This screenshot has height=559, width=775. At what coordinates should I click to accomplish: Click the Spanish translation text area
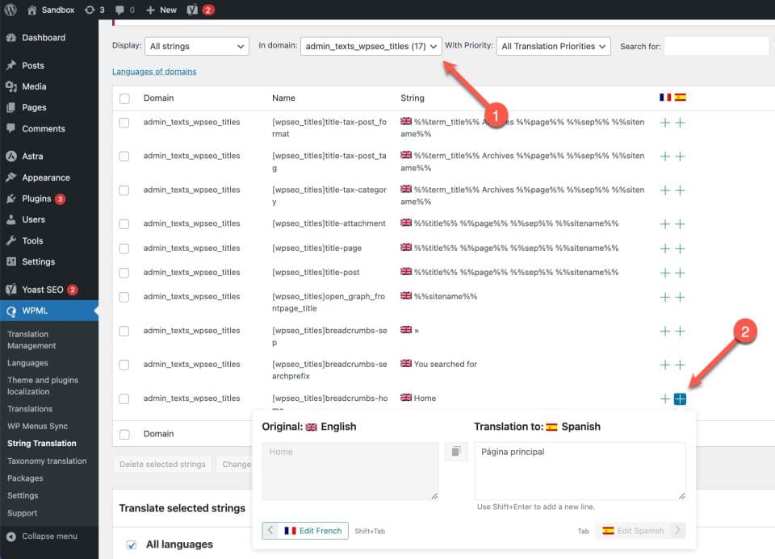(580, 471)
